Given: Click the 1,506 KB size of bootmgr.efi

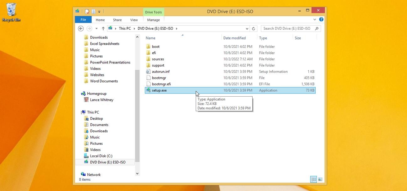Looking at the screenshot, I should 307,84.
